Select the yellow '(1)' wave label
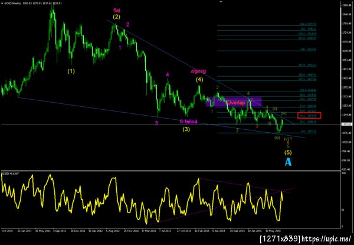The width and height of the screenshot is (354, 245). click(x=71, y=71)
